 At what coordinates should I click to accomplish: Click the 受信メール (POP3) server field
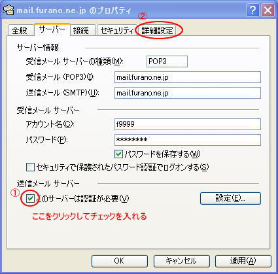pyautogui.click(x=188, y=77)
